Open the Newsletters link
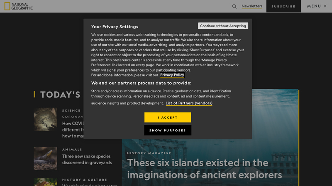The image size is (332, 186). point(252,6)
